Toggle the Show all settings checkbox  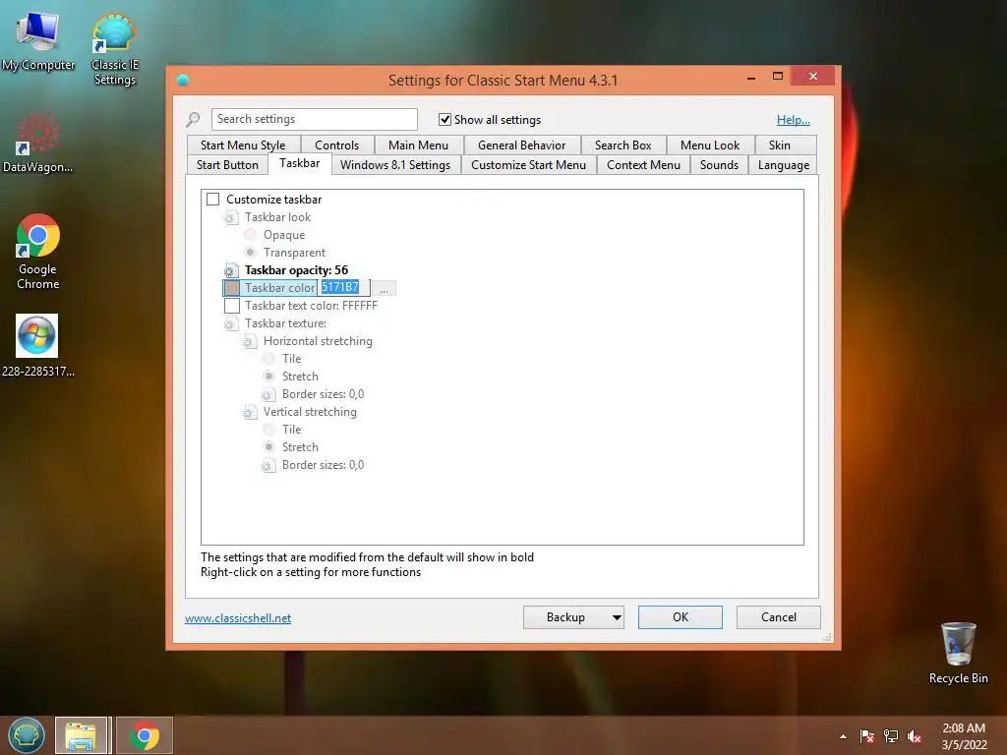coord(444,119)
